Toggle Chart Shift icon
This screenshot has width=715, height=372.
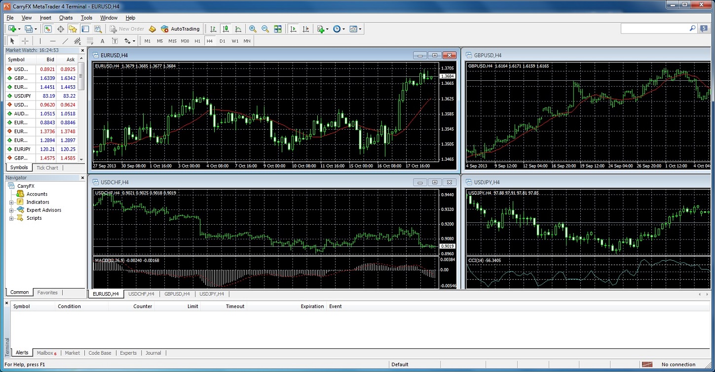click(306, 29)
